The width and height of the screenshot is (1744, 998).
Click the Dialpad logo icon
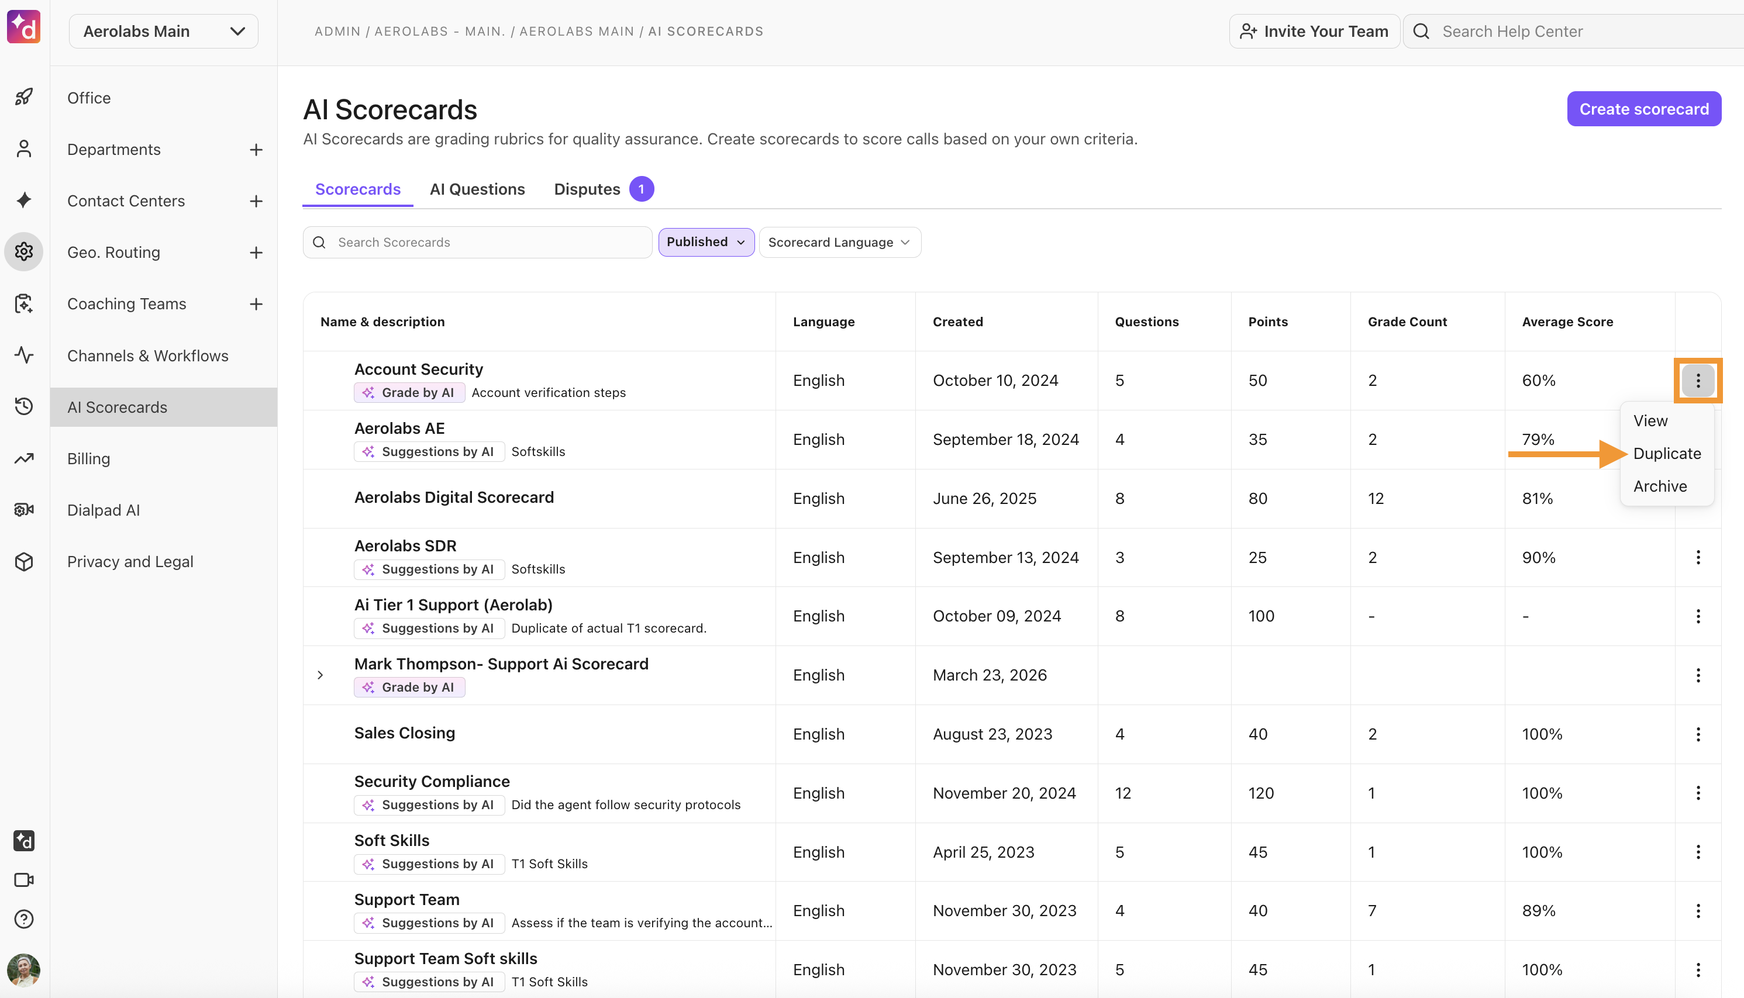(24, 27)
